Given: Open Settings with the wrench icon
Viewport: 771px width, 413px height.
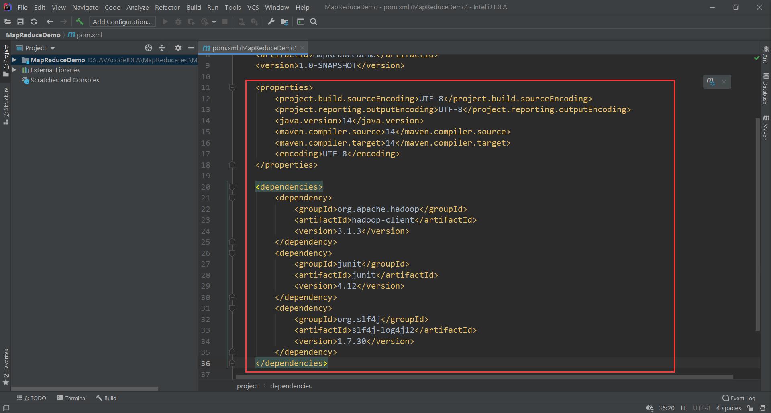Looking at the screenshot, I should [x=271, y=22].
